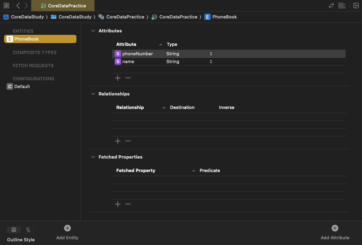Click the Add Attribute button
The height and width of the screenshot is (245, 362).
pos(335,232)
